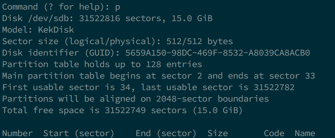This screenshot has width=335, height=138.
Task: Click the typed 'p' command character
Action: point(117,7)
